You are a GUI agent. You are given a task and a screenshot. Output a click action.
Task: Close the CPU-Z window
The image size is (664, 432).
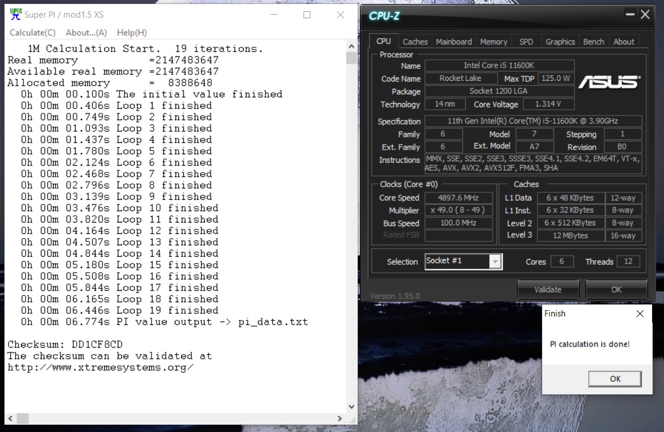645,14
